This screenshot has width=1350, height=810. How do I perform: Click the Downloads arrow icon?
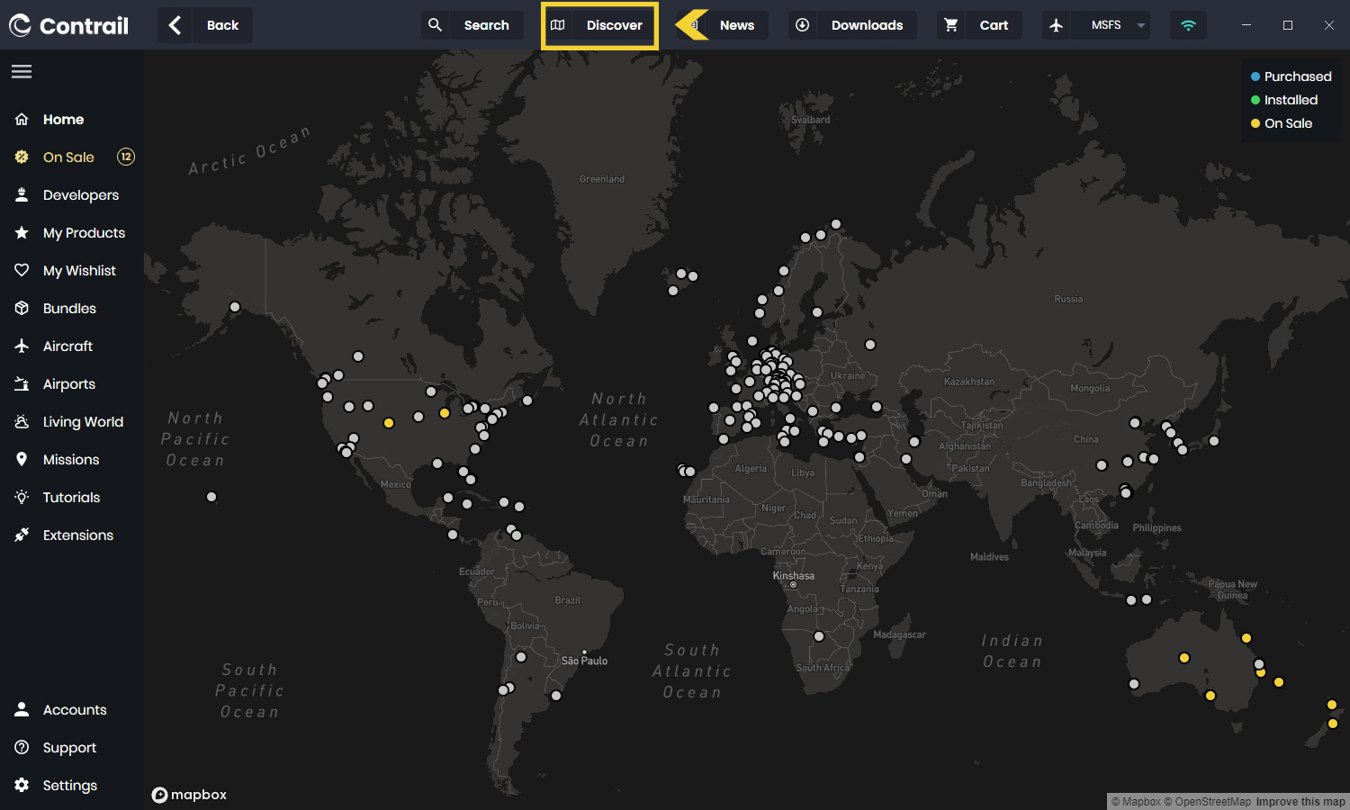803,25
